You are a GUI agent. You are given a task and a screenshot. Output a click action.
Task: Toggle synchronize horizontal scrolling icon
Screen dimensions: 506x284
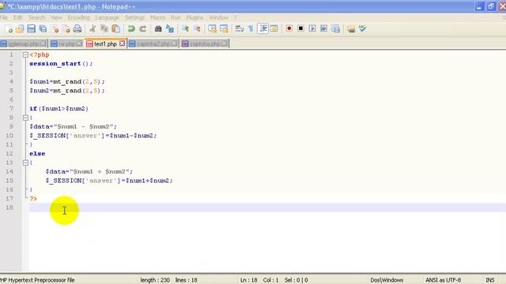[x=224, y=29]
